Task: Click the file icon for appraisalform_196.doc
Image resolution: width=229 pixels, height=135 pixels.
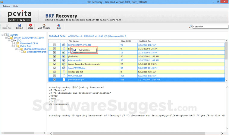Action: point(64,45)
